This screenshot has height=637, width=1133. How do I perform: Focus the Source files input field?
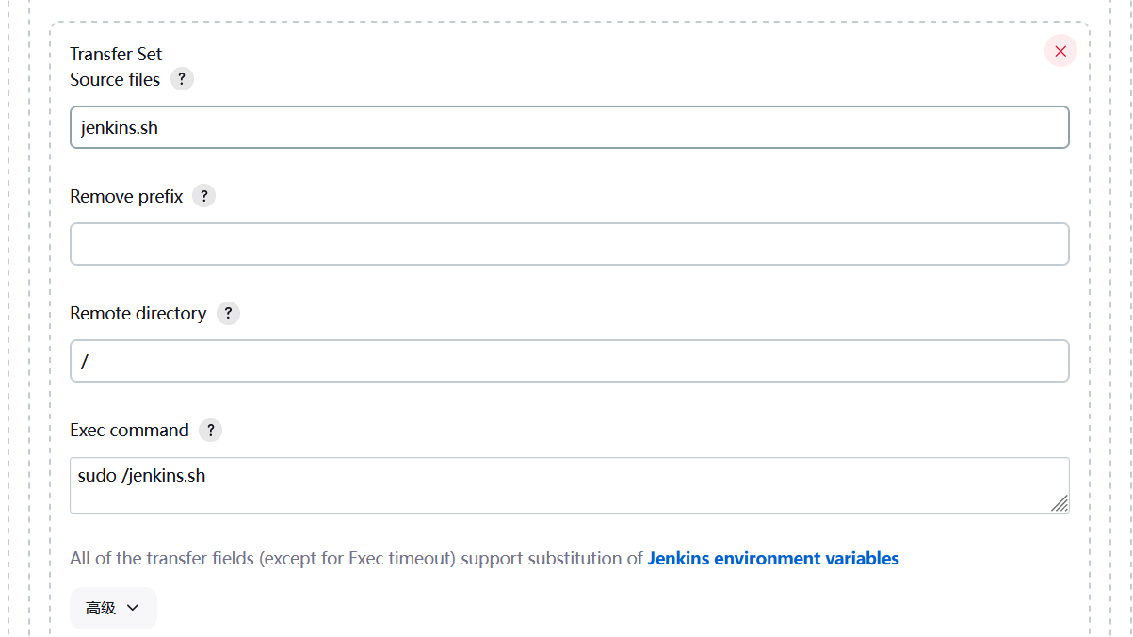pyautogui.click(x=569, y=127)
